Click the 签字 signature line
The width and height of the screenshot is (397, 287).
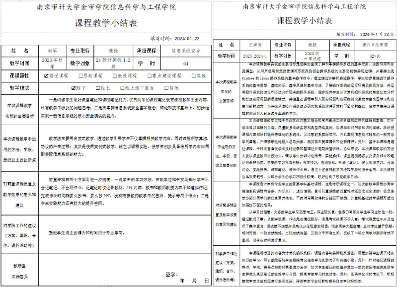[x=171, y=274]
